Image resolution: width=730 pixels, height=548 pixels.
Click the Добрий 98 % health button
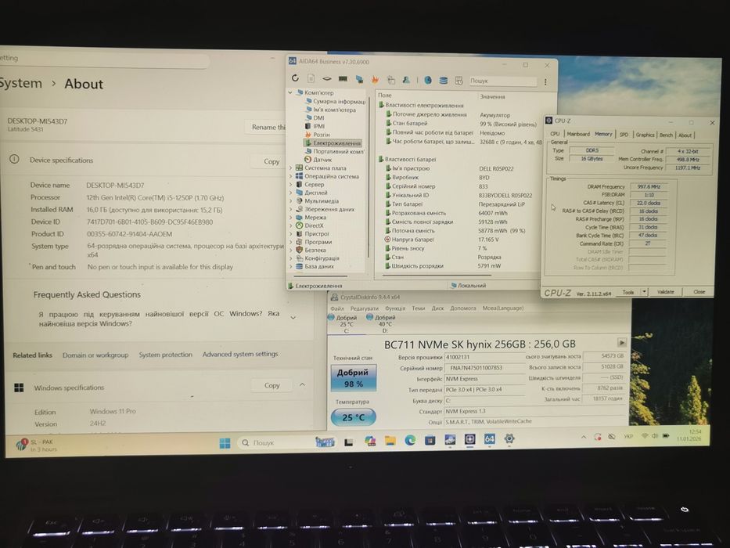354,378
